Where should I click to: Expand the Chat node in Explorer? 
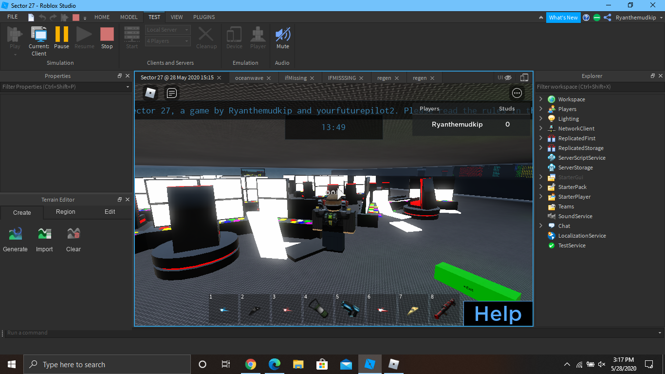click(541, 226)
